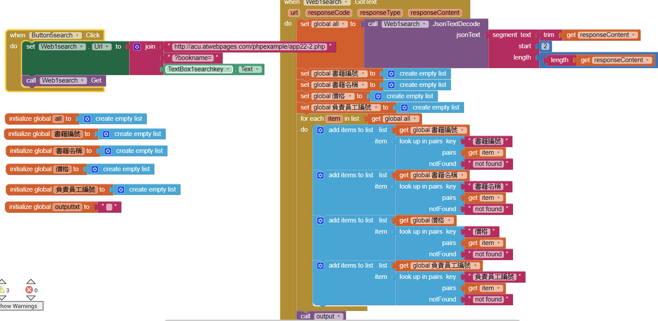The width and height of the screenshot is (658, 321).
Task: Click gear on initialize global 書籍名稱 empty list
Action: point(108,151)
